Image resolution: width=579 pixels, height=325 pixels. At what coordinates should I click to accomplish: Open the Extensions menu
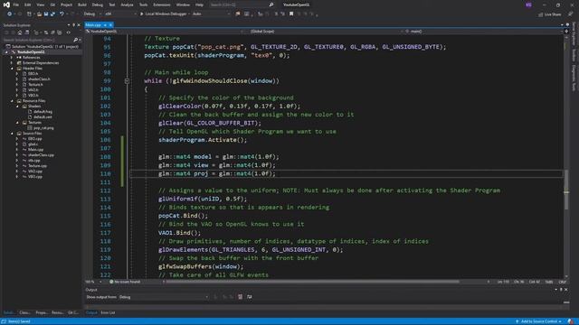click(162, 5)
